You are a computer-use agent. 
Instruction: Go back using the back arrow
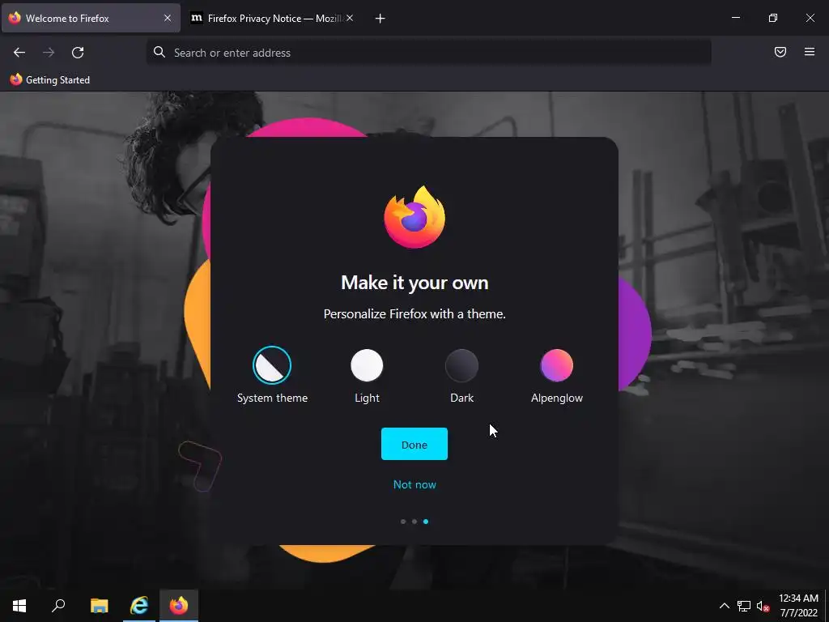(19, 53)
